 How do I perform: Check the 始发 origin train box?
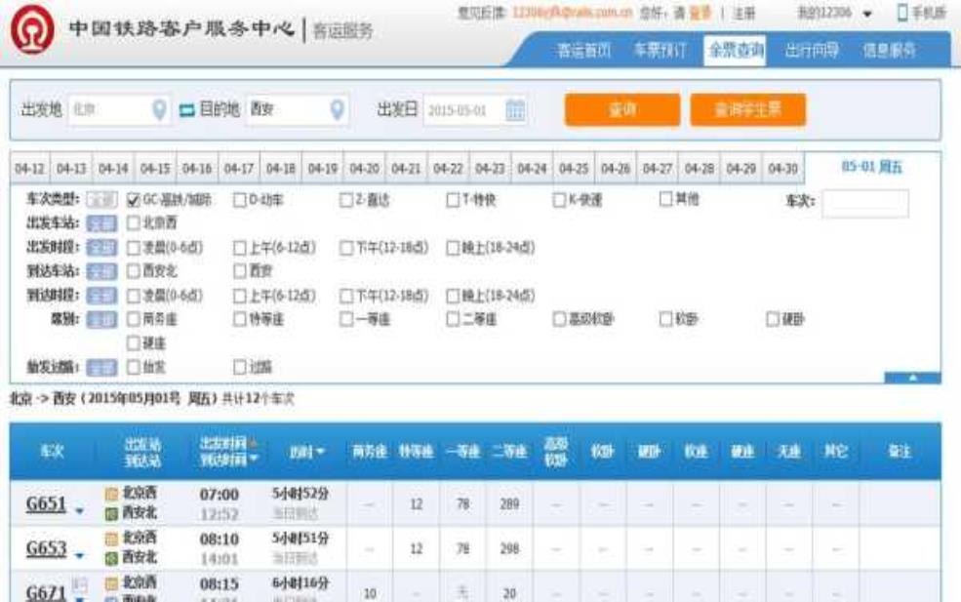click(133, 367)
